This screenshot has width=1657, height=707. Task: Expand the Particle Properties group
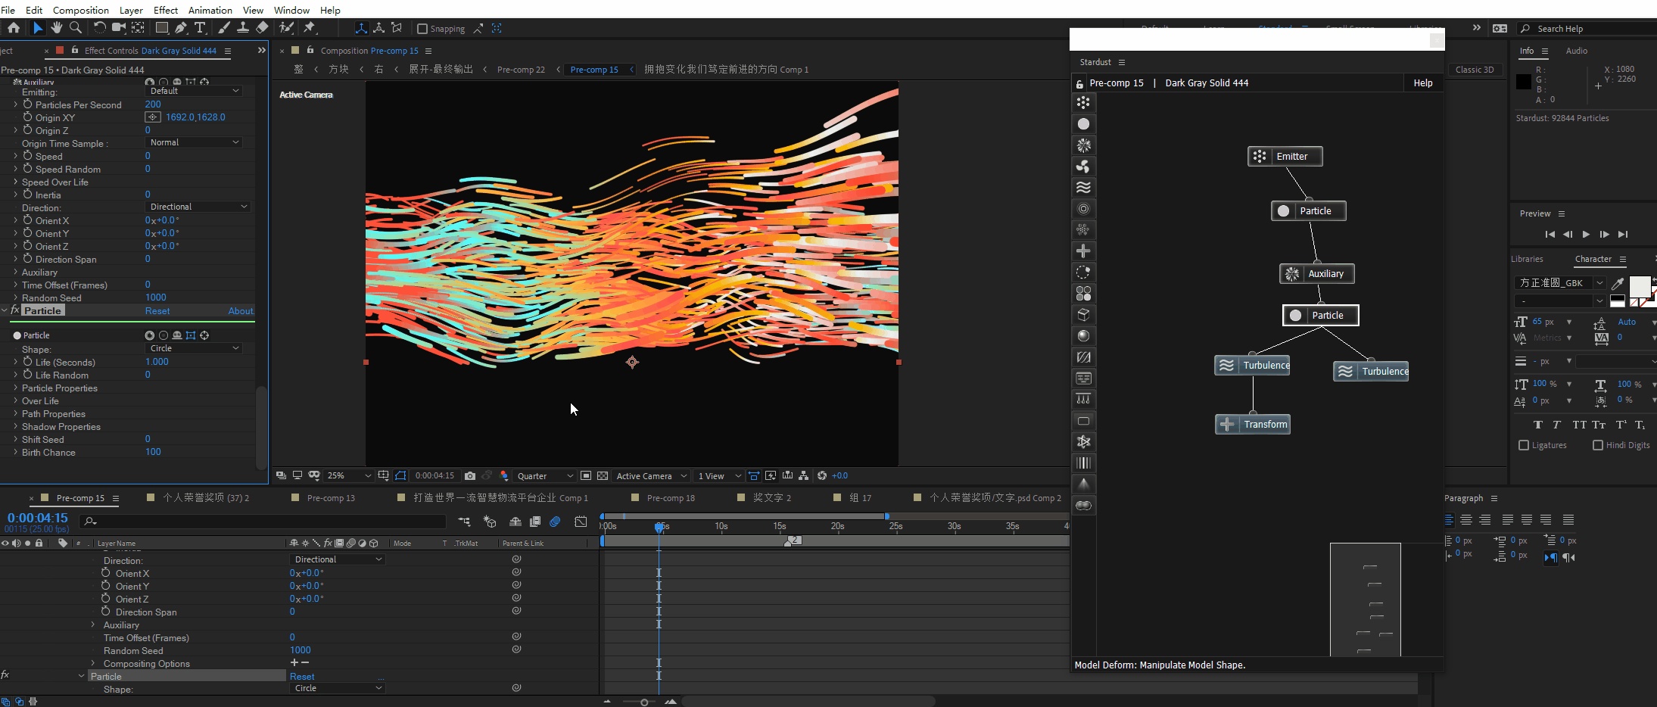(x=15, y=388)
